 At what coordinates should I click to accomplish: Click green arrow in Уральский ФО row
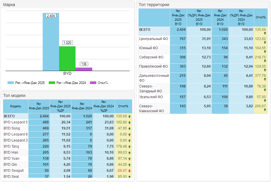point(265,101)
